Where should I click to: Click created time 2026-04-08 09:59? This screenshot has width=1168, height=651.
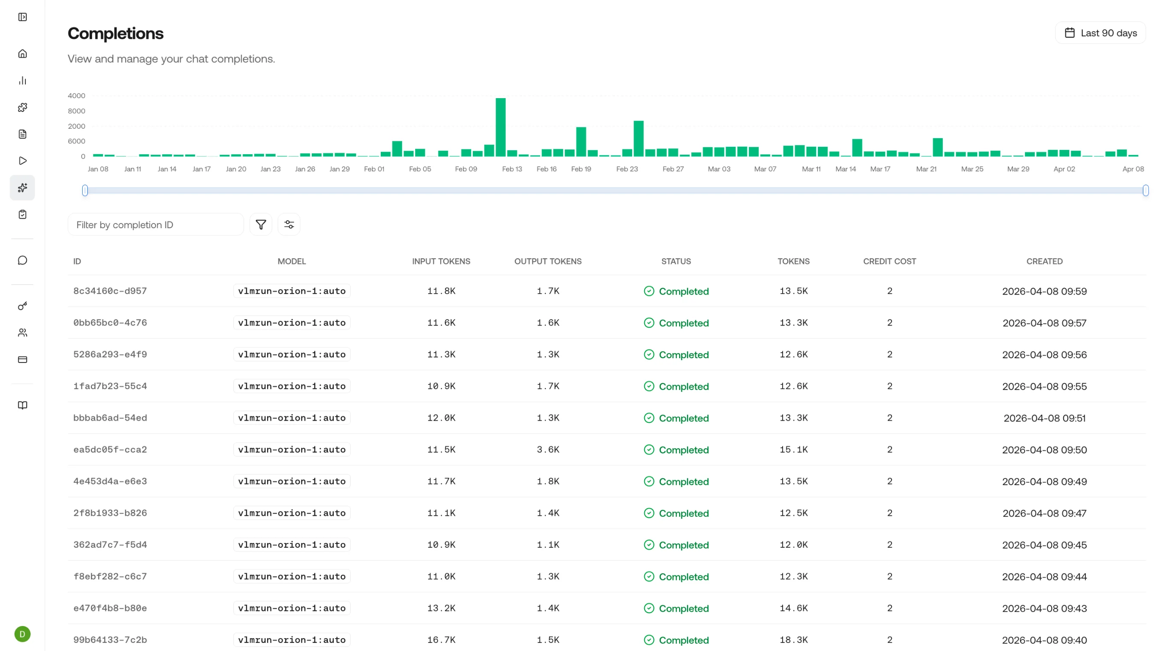point(1044,291)
